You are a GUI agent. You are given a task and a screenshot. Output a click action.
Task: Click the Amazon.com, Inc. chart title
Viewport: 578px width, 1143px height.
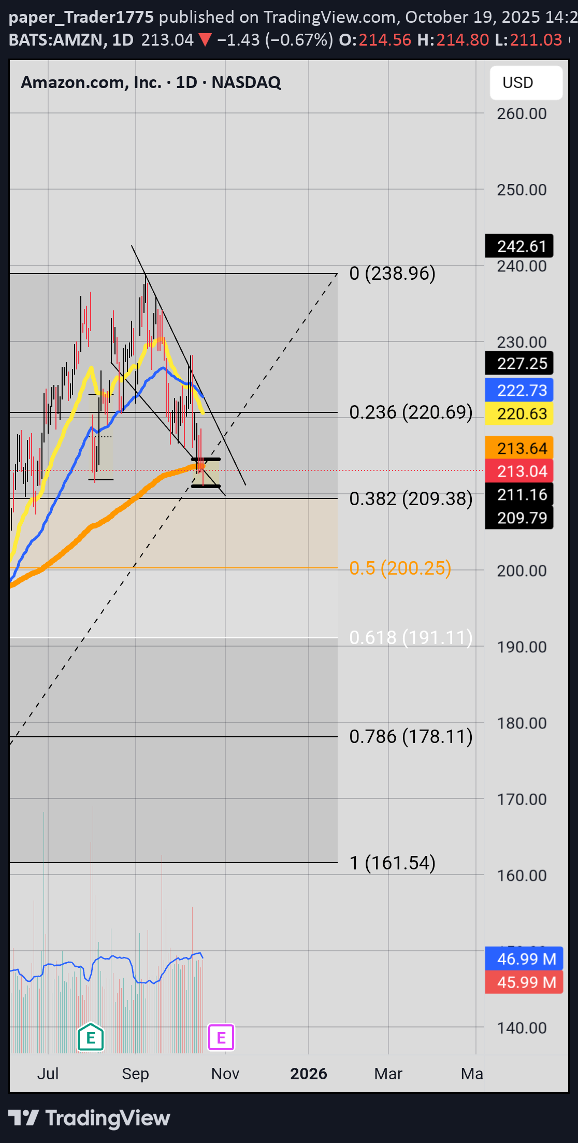click(151, 82)
